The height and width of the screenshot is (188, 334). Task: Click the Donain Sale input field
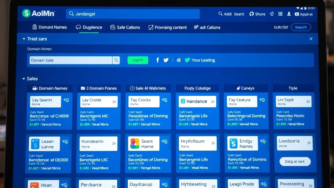(71, 60)
